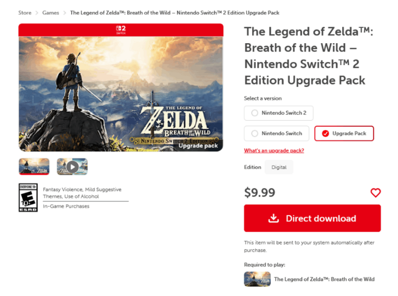398x296 pixels.
Task: Click the current page breadcrumb title
Action: (174, 13)
